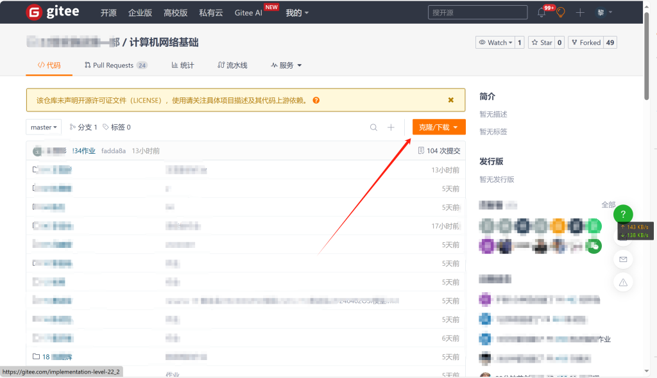Open the 企业版 menu item

click(141, 13)
